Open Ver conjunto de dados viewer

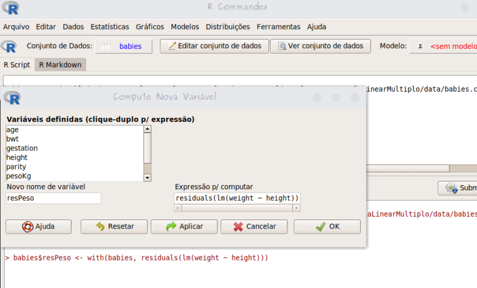pos(320,46)
